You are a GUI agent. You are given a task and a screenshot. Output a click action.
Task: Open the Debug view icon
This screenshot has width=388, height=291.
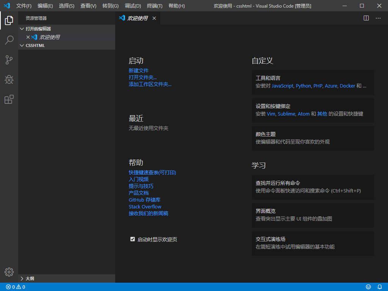[9, 80]
